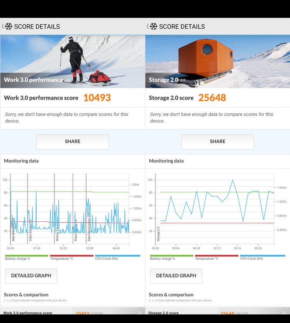Tap the right Monitoring data heading
This screenshot has width=290, height=323.
click(x=166, y=161)
